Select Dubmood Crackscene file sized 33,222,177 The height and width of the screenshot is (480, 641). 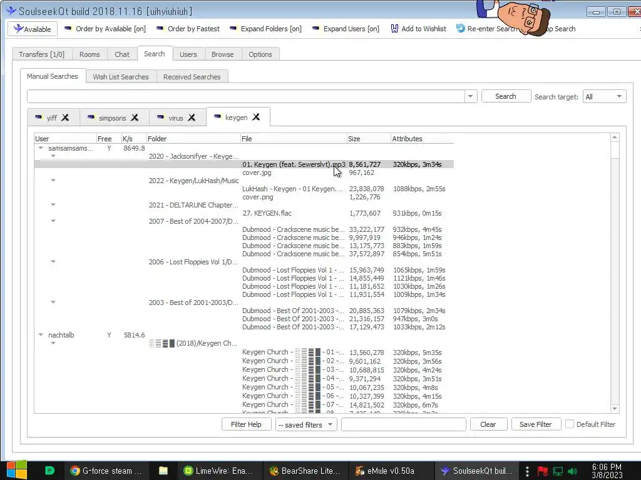coord(244,229)
